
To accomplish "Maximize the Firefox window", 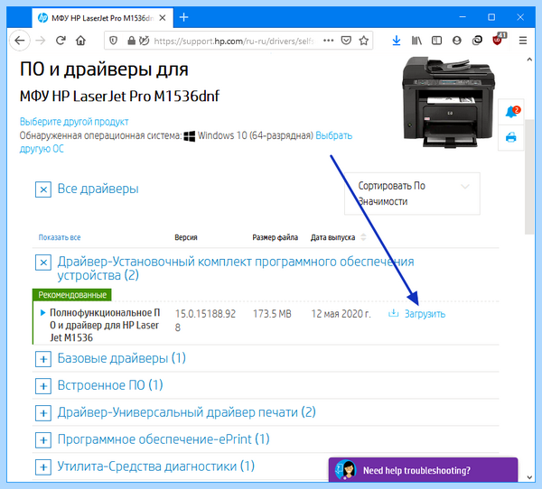I will coord(491,17).
